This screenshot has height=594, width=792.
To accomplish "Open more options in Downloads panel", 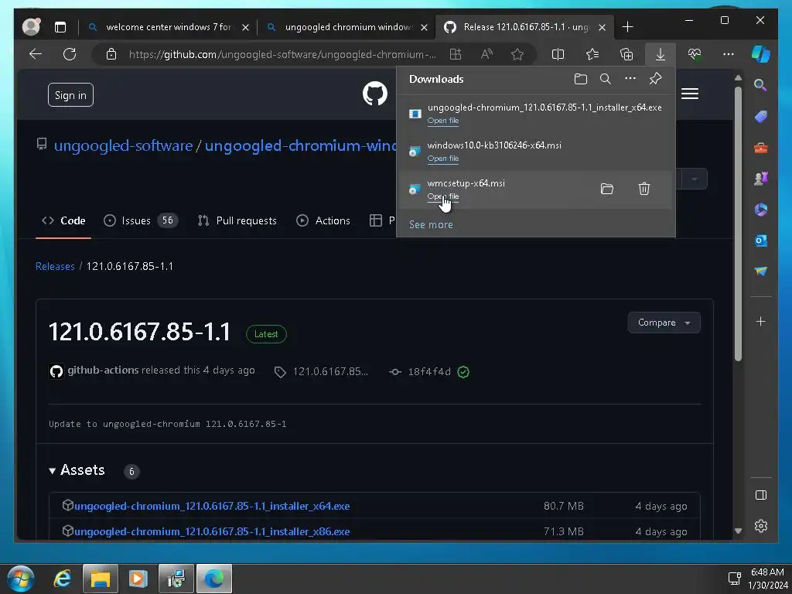I will [x=630, y=79].
